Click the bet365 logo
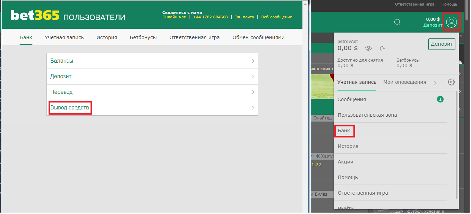 pos(35,16)
